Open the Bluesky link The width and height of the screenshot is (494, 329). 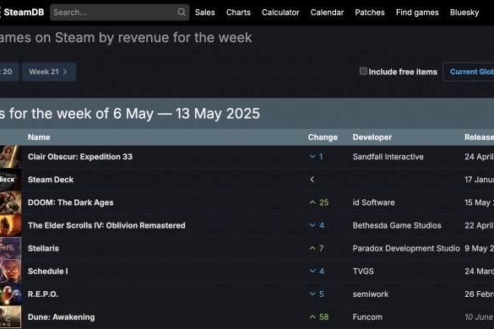point(464,13)
